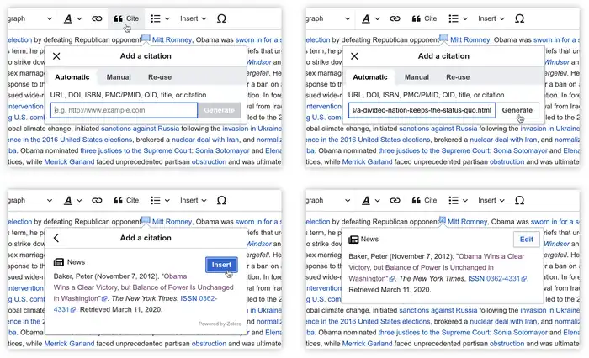Click the link icon in the top-left toolbar
Viewport: 589px width, 358px height.
click(x=97, y=18)
